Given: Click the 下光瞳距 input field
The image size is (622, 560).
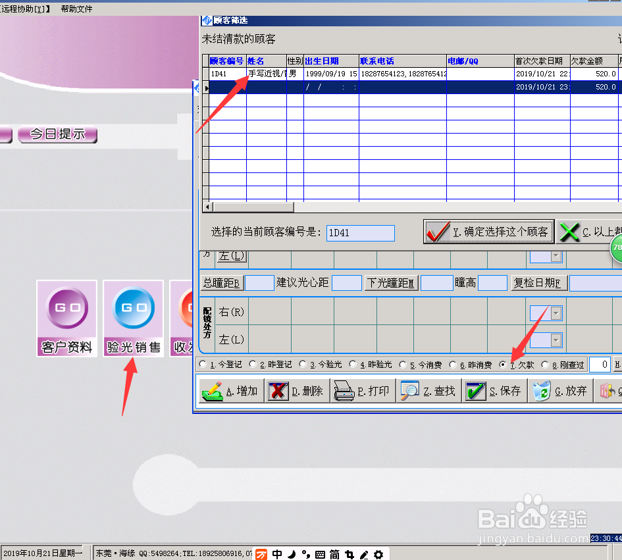Looking at the screenshot, I should pos(437,283).
